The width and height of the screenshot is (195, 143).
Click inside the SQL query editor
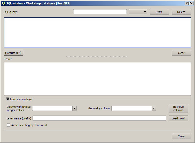pyautogui.click(x=98, y=32)
